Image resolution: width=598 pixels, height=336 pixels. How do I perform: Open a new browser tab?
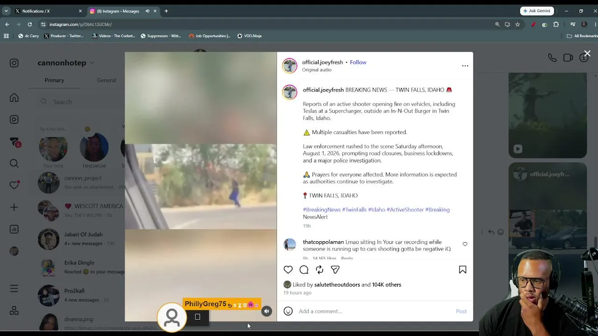coord(166,11)
